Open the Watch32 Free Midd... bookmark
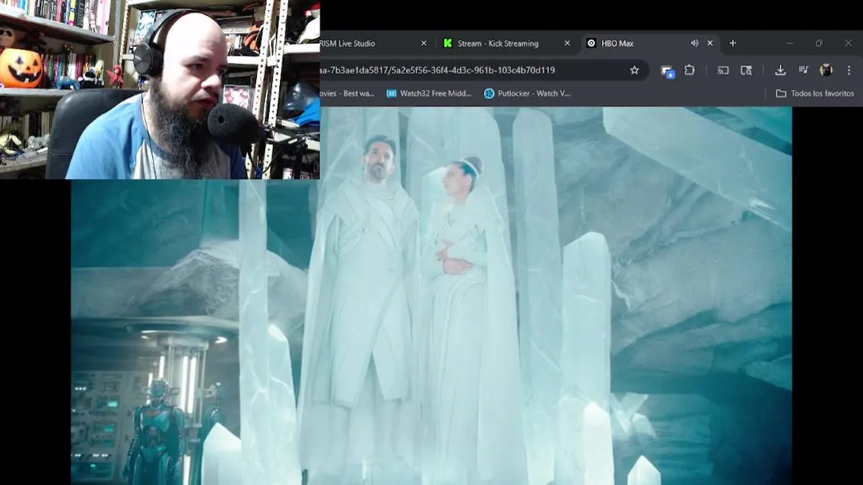 pyautogui.click(x=429, y=94)
